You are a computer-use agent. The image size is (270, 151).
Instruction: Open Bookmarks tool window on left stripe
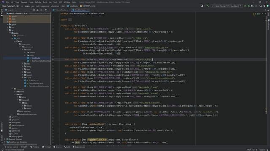click(x=2, y=127)
